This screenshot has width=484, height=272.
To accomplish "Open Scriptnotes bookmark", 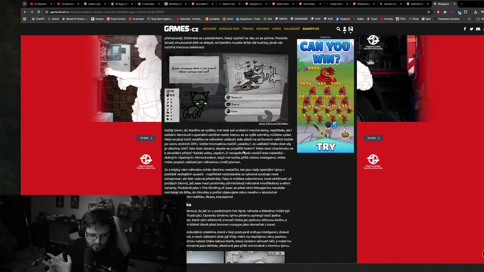I will (137, 19).
